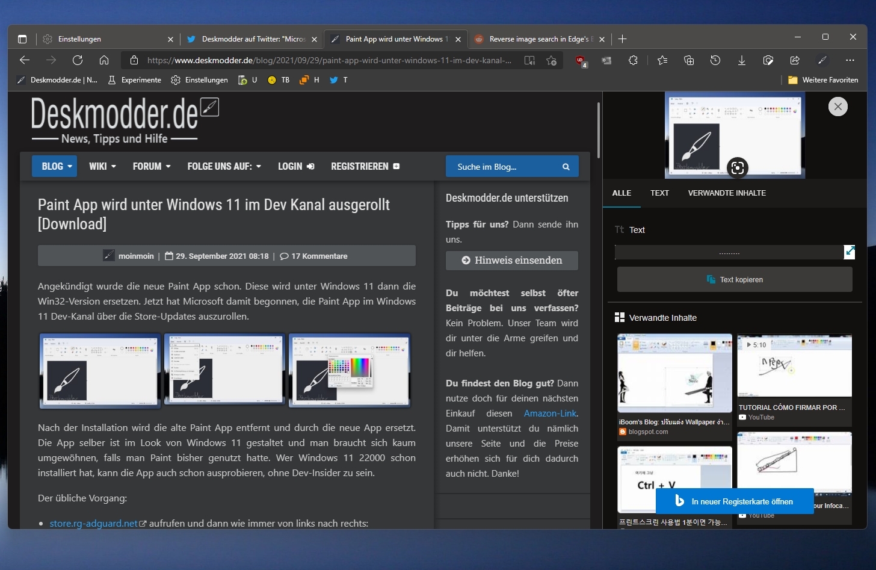Open the first Paint screenshot thumbnail
Viewport: 876px width, 570px height.
[x=100, y=371]
